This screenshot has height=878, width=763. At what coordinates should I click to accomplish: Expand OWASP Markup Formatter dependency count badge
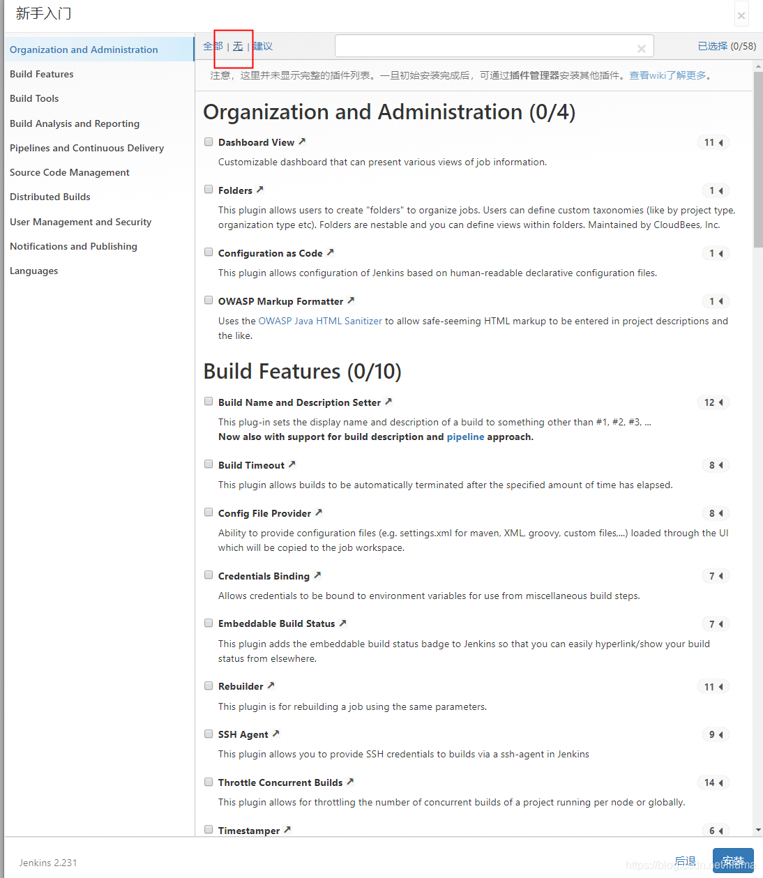click(x=716, y=301)
